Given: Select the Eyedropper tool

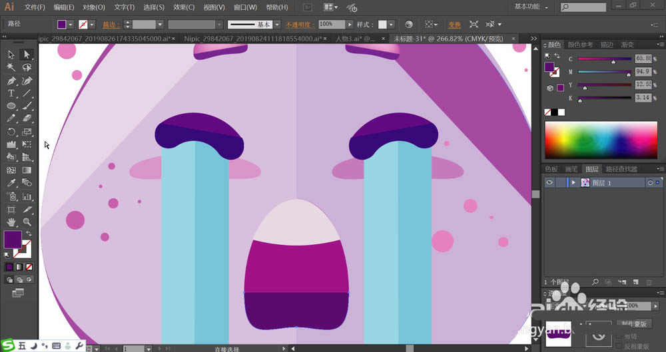Looking at the screenshot, I should [x=11, y=183].
